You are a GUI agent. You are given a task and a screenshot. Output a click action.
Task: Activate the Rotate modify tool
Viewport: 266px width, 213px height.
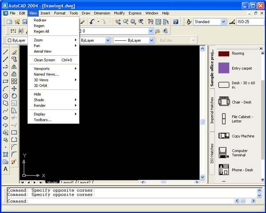(x=14, y=96)
